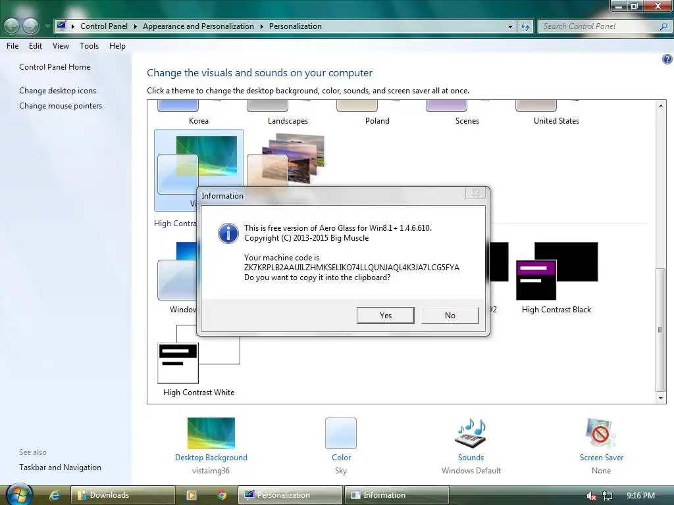Click the network tray icon
This screenshot has height=505, width=674.
click(x=608, y=496)
